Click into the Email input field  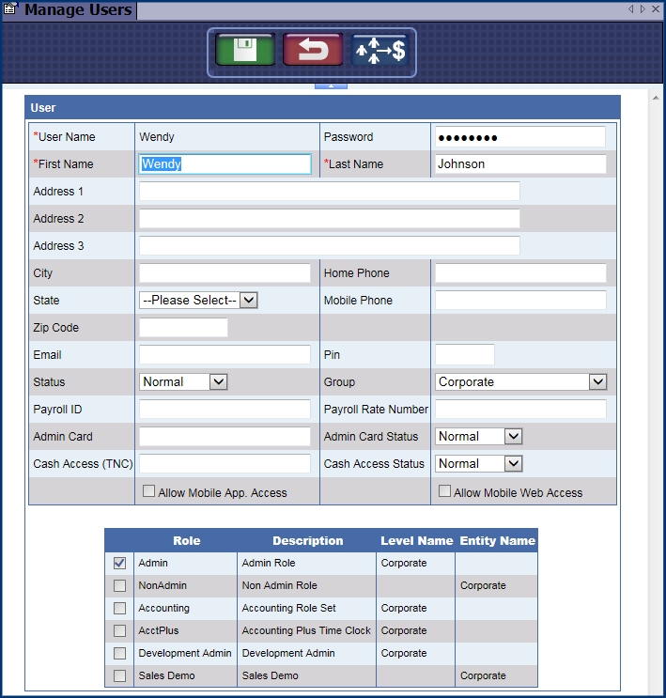pos(225,355)
